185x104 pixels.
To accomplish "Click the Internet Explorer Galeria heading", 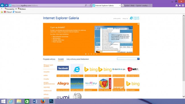I will [x=61, y=18].
